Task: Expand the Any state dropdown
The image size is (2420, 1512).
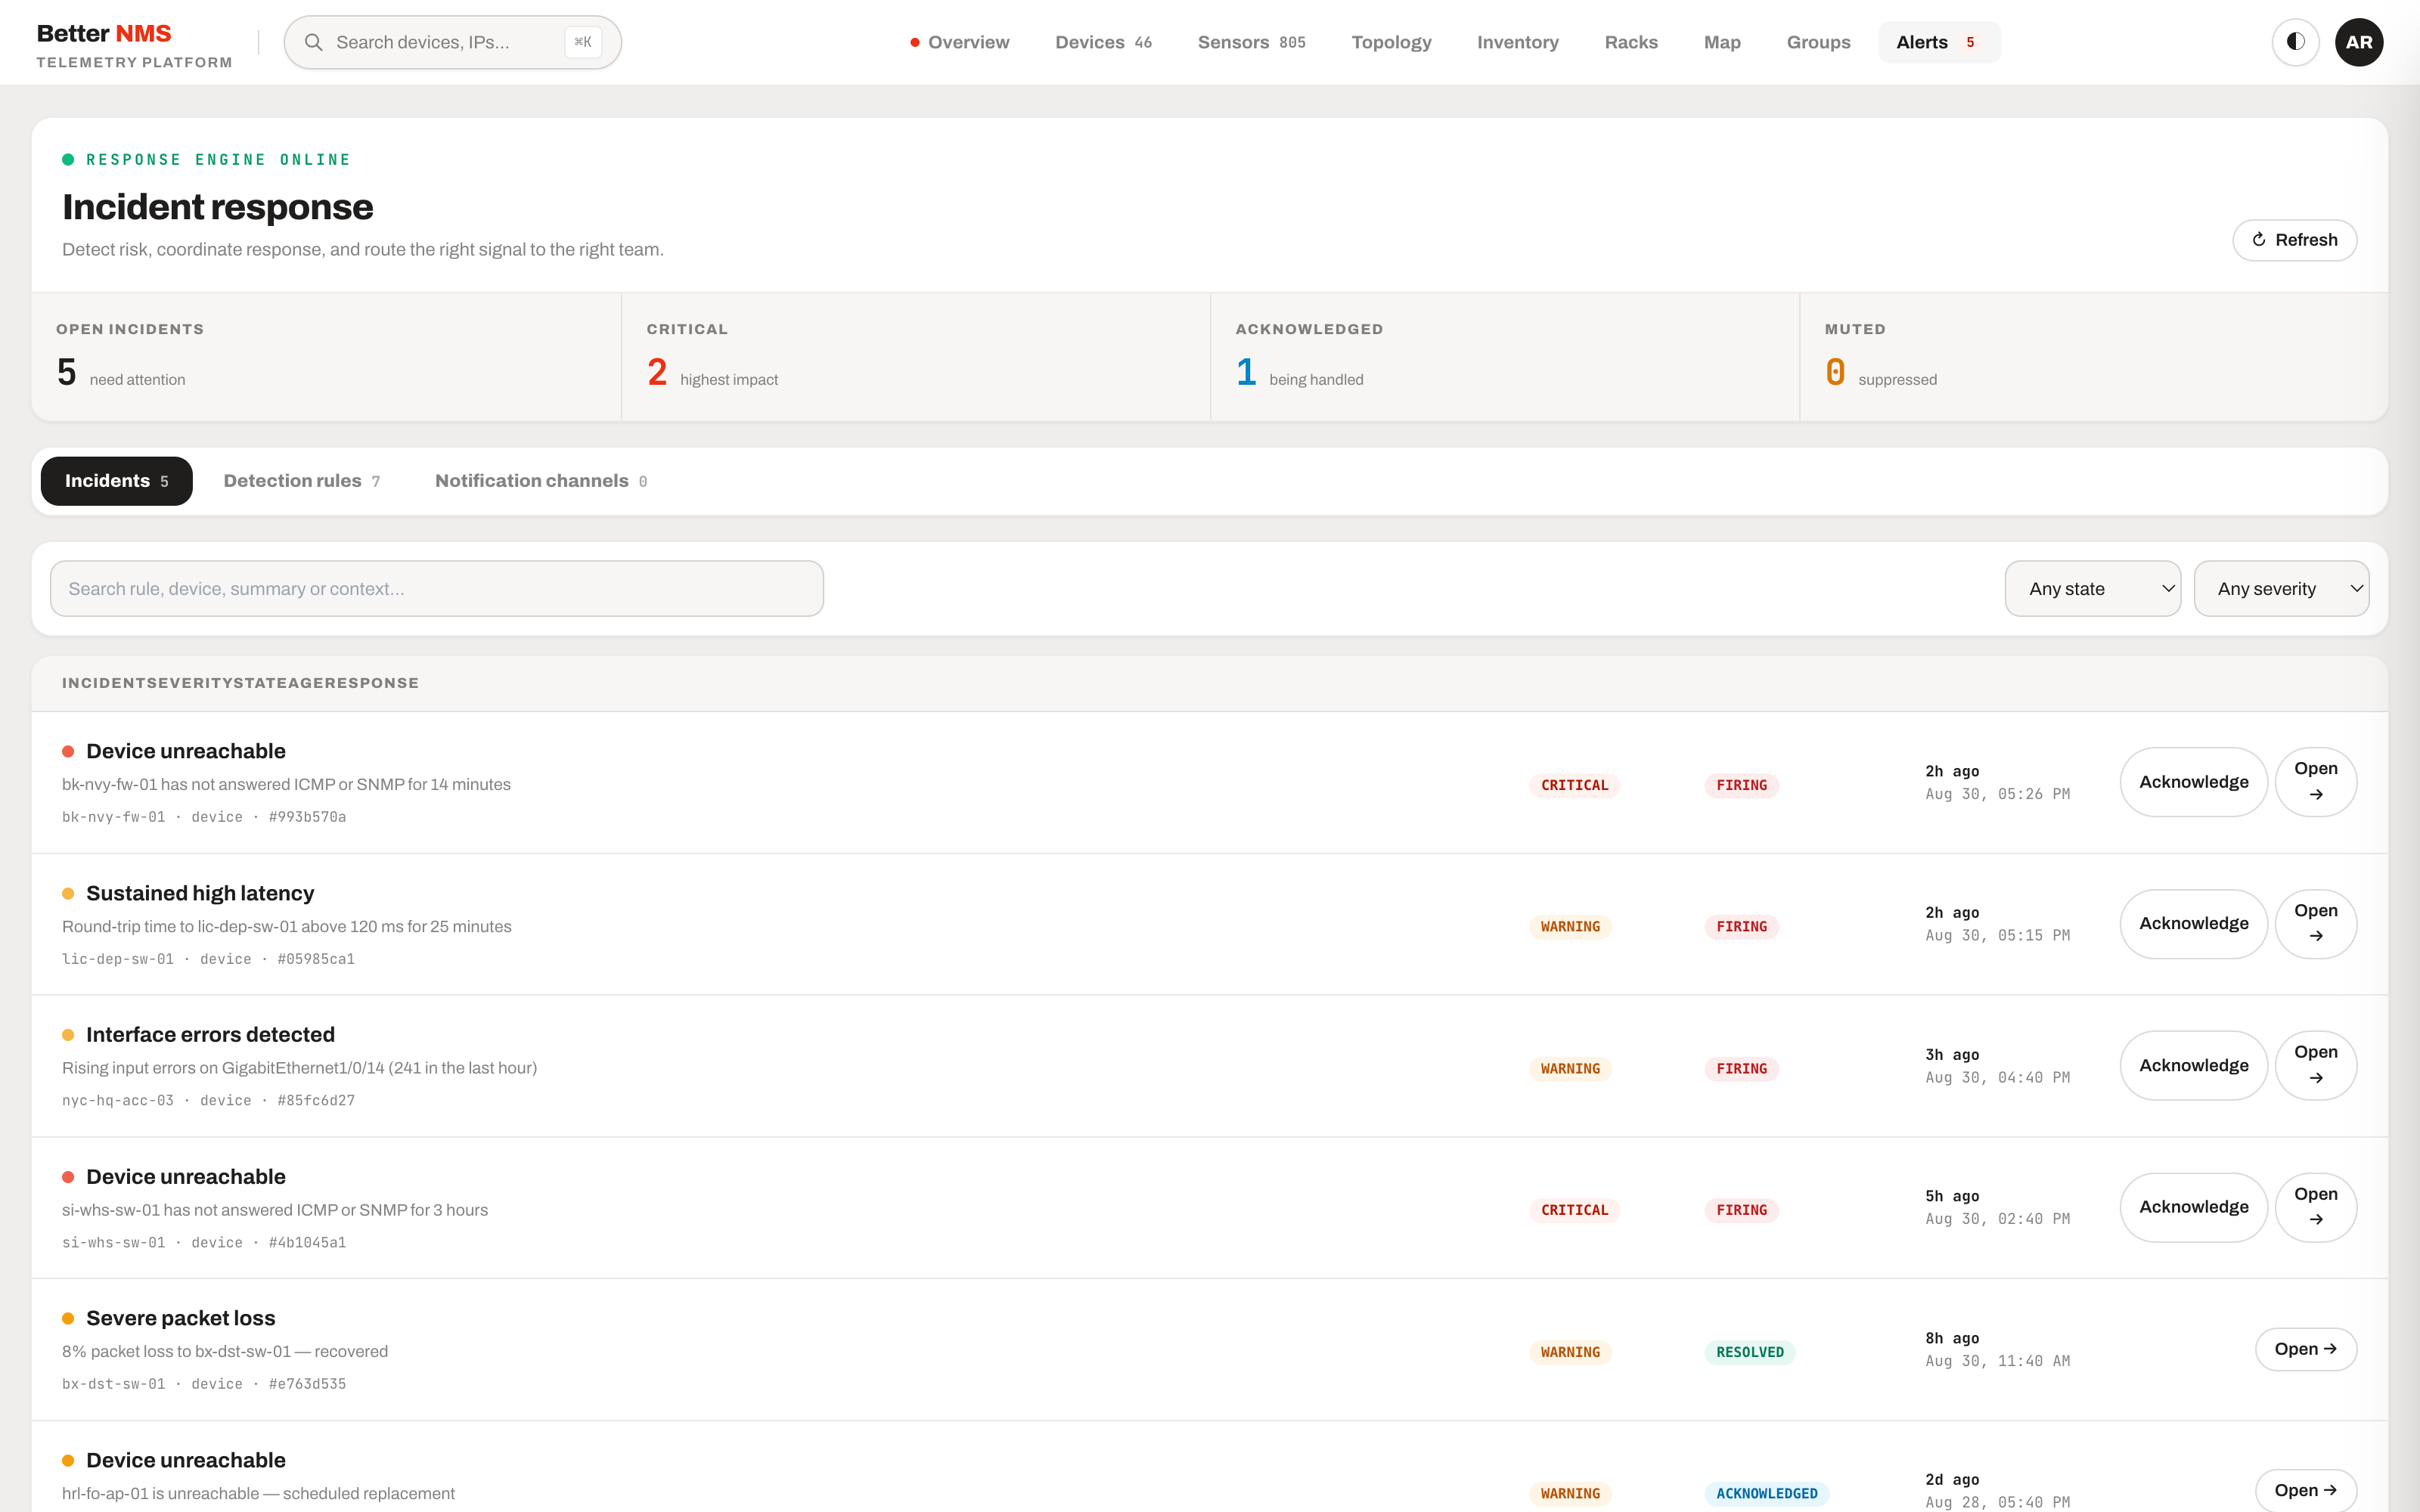Action: (2093, 589)
